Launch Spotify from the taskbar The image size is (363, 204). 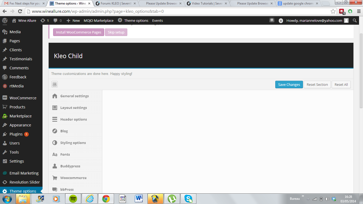pos(73,198)
